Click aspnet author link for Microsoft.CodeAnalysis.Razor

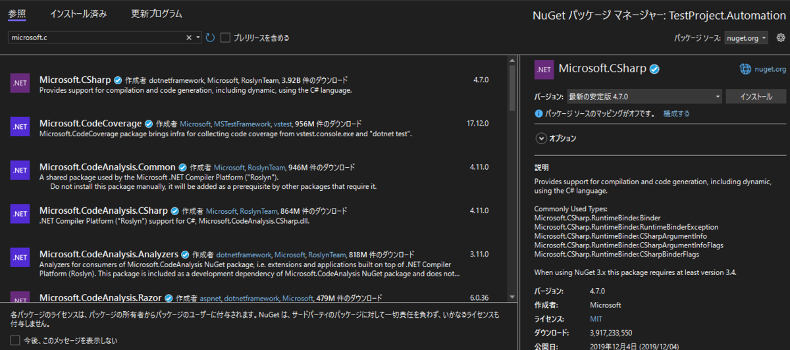(x=211, y=298)
